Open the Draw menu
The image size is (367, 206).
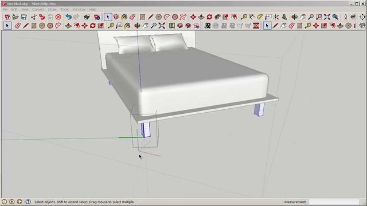pyautogui.click(x=52, y=9)
